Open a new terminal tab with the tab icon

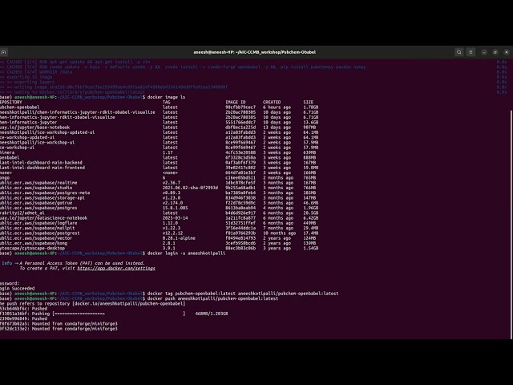pyautogui.click(x=3, y=52)
